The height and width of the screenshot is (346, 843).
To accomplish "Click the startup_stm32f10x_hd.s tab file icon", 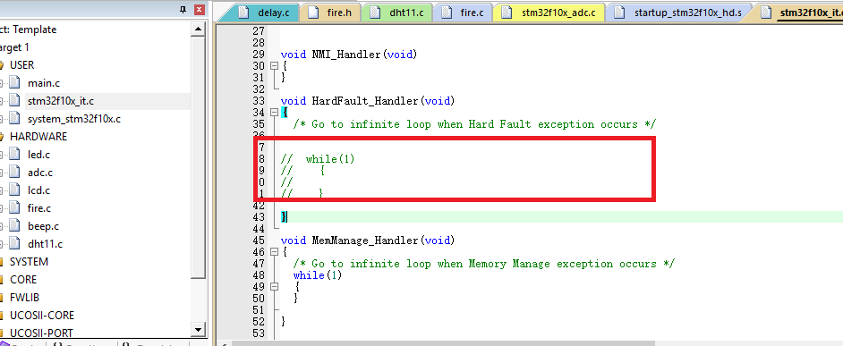I will point(619,13).
